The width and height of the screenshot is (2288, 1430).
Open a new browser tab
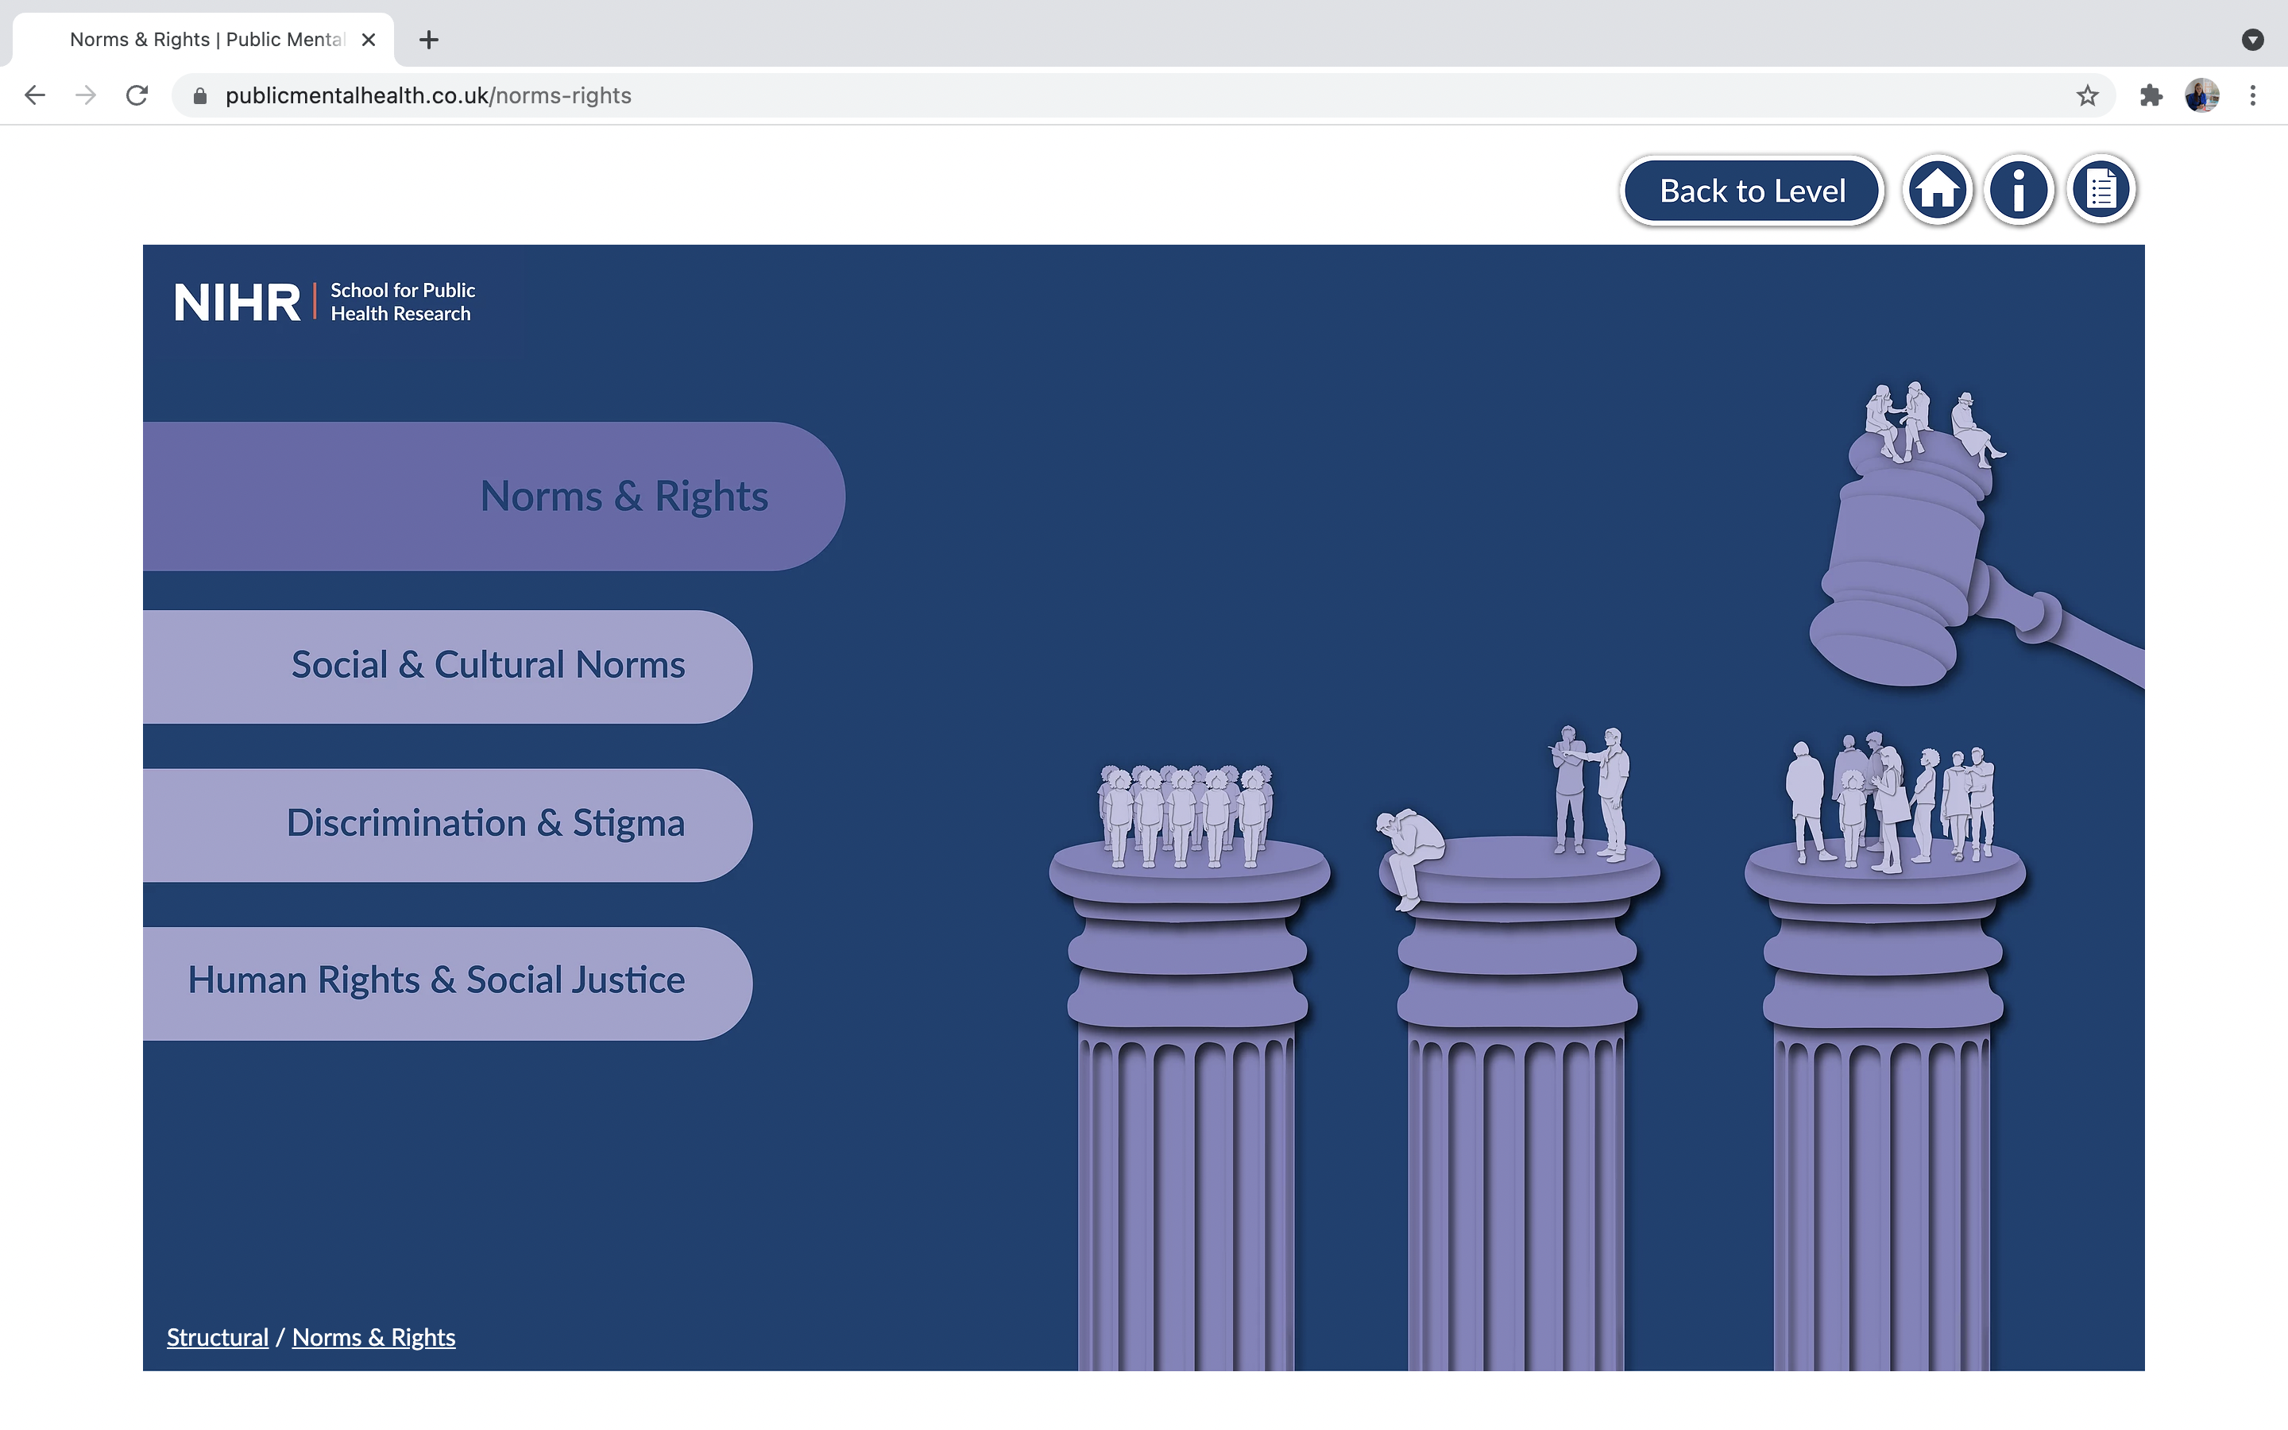point(428,40)
